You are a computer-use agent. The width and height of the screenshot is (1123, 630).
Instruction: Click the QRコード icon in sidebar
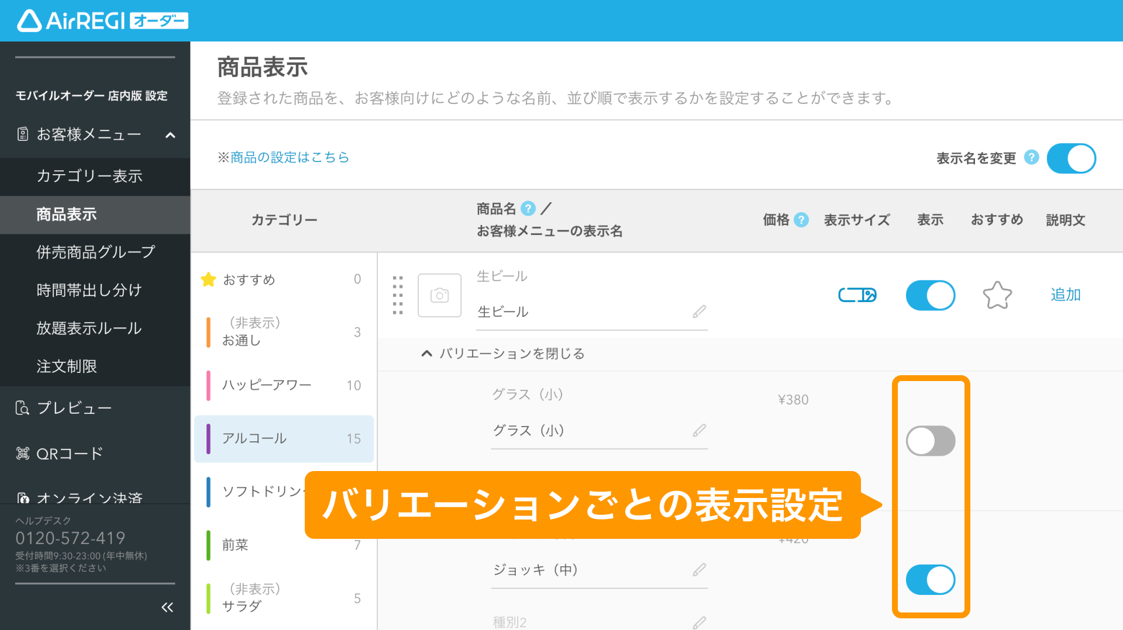click(x=22, y=453)
